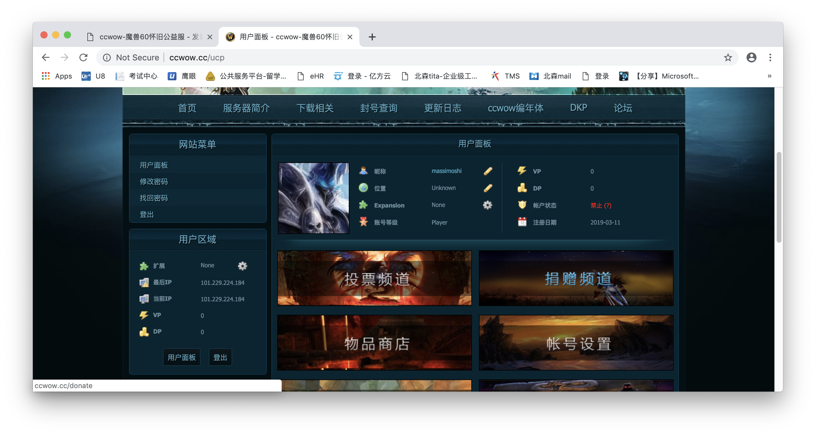This screenshot has height=435, width=816.
Task: Expand the bookmarks overflow chevron
Action: pyautogui.click(x=769, y=76)
